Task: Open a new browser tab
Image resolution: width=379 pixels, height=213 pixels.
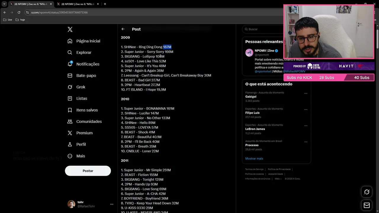Action: click(x=105, y=4)
